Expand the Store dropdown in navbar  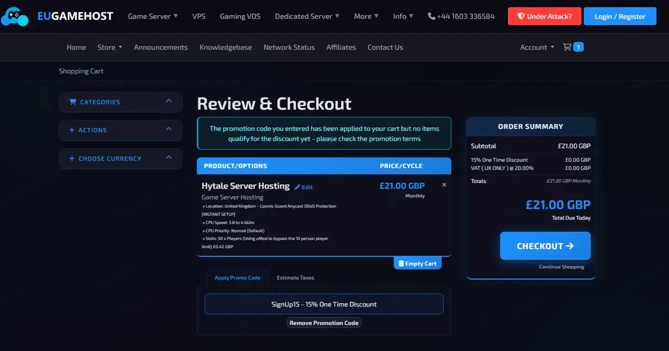click(110, 47)
